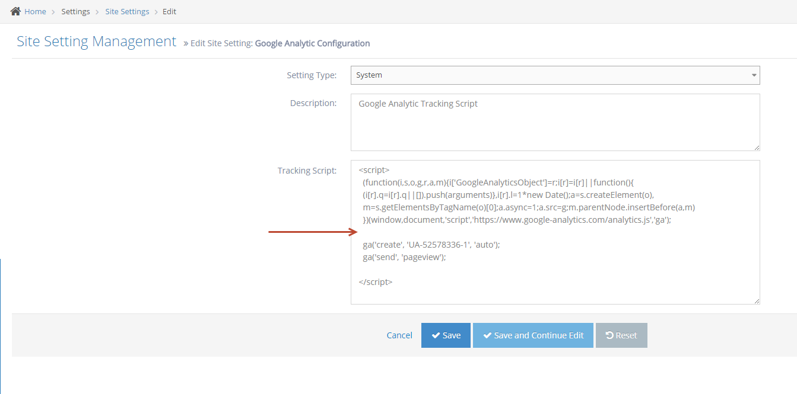Click the Home breadcrumb text link
797x394 pixels.
tap(37, 11)
